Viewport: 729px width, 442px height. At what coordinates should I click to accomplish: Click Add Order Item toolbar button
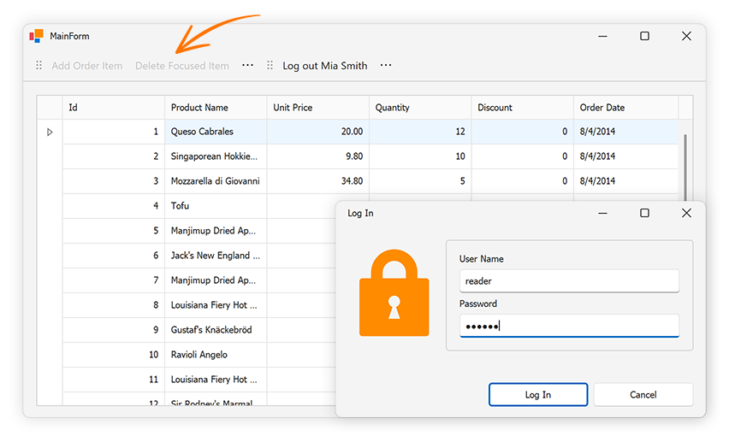coord(87,66)
